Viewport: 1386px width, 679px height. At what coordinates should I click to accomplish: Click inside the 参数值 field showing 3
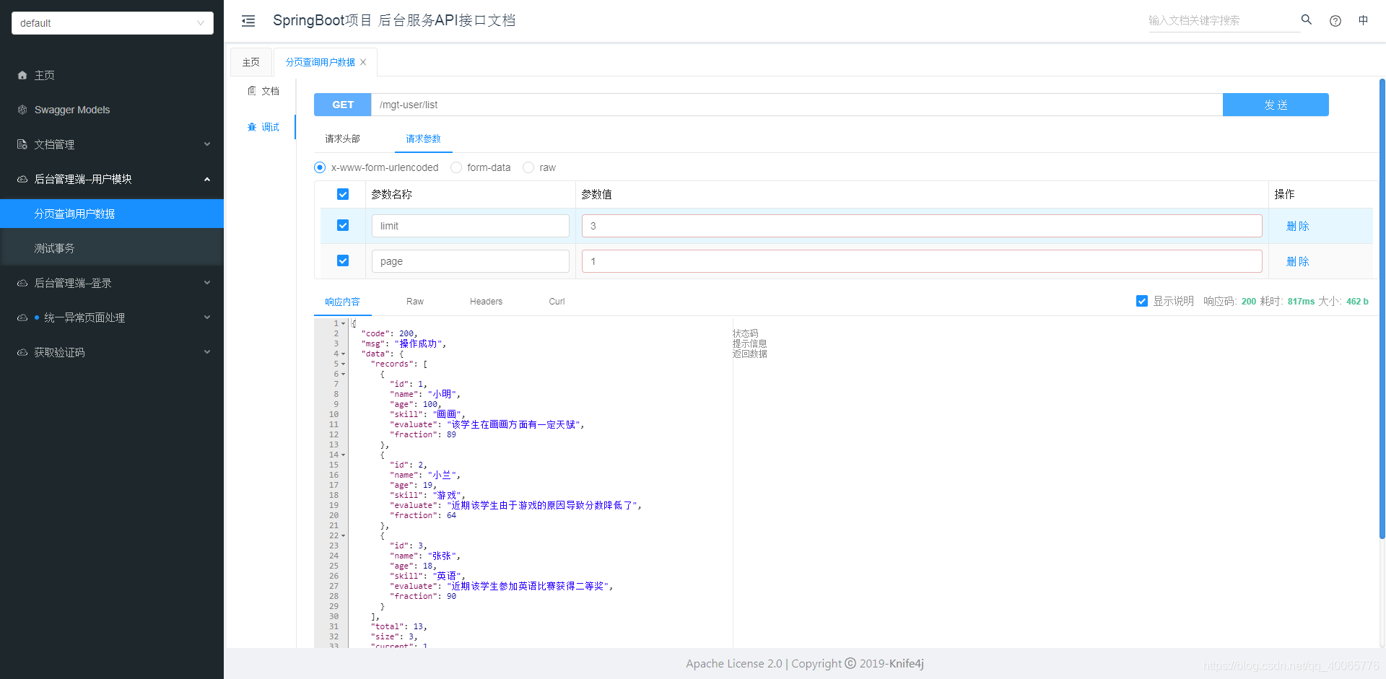[x=921, y=225]
